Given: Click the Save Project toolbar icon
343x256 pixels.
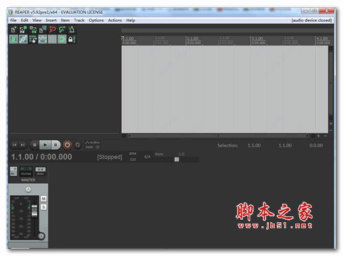Looking at the screenshot, I should tap(32, 30).
